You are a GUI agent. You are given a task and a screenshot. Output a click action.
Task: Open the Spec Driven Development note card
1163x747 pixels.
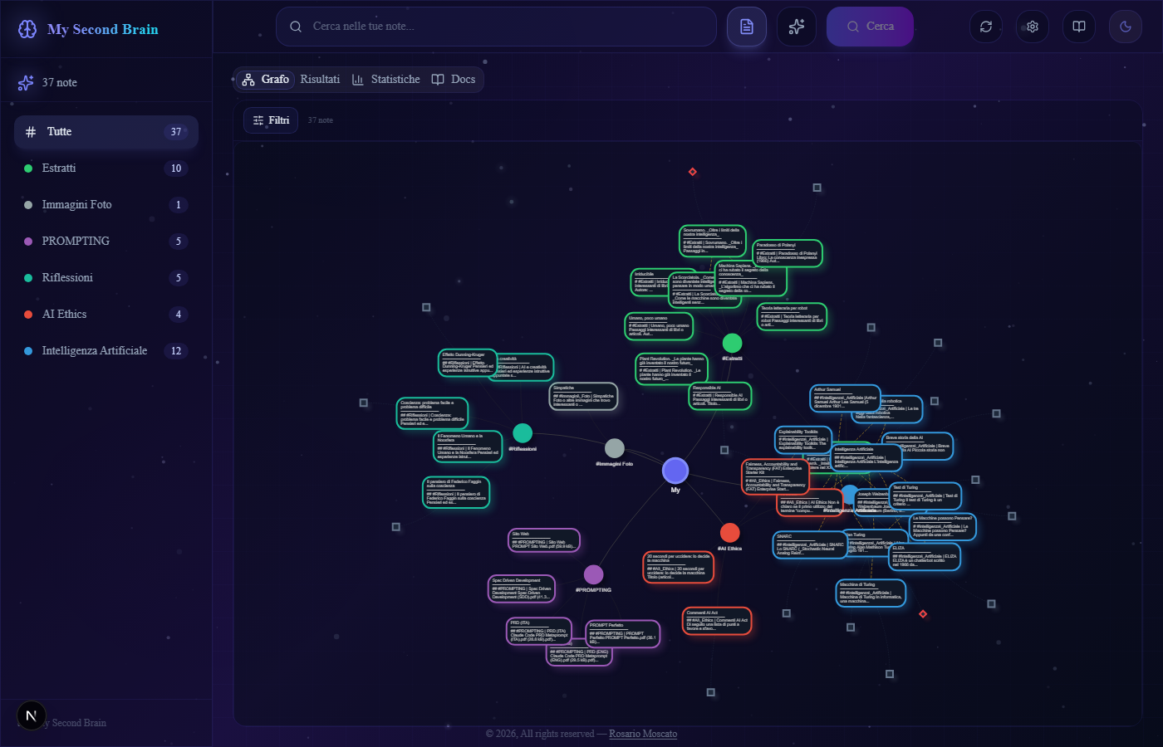[521, 588]
